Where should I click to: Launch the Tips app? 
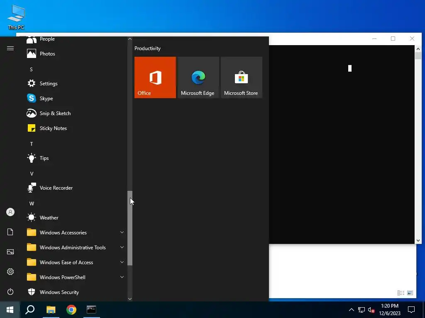[75, 158]
